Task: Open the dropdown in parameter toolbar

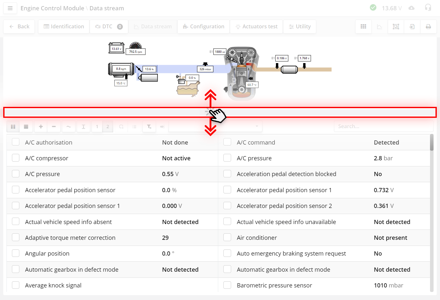Action: (x=215, y=127)
